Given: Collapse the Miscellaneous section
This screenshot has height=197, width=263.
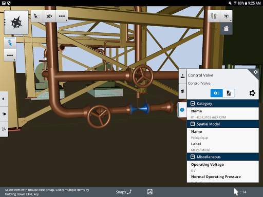Looking at the screenshot, I should pos(193,157).
